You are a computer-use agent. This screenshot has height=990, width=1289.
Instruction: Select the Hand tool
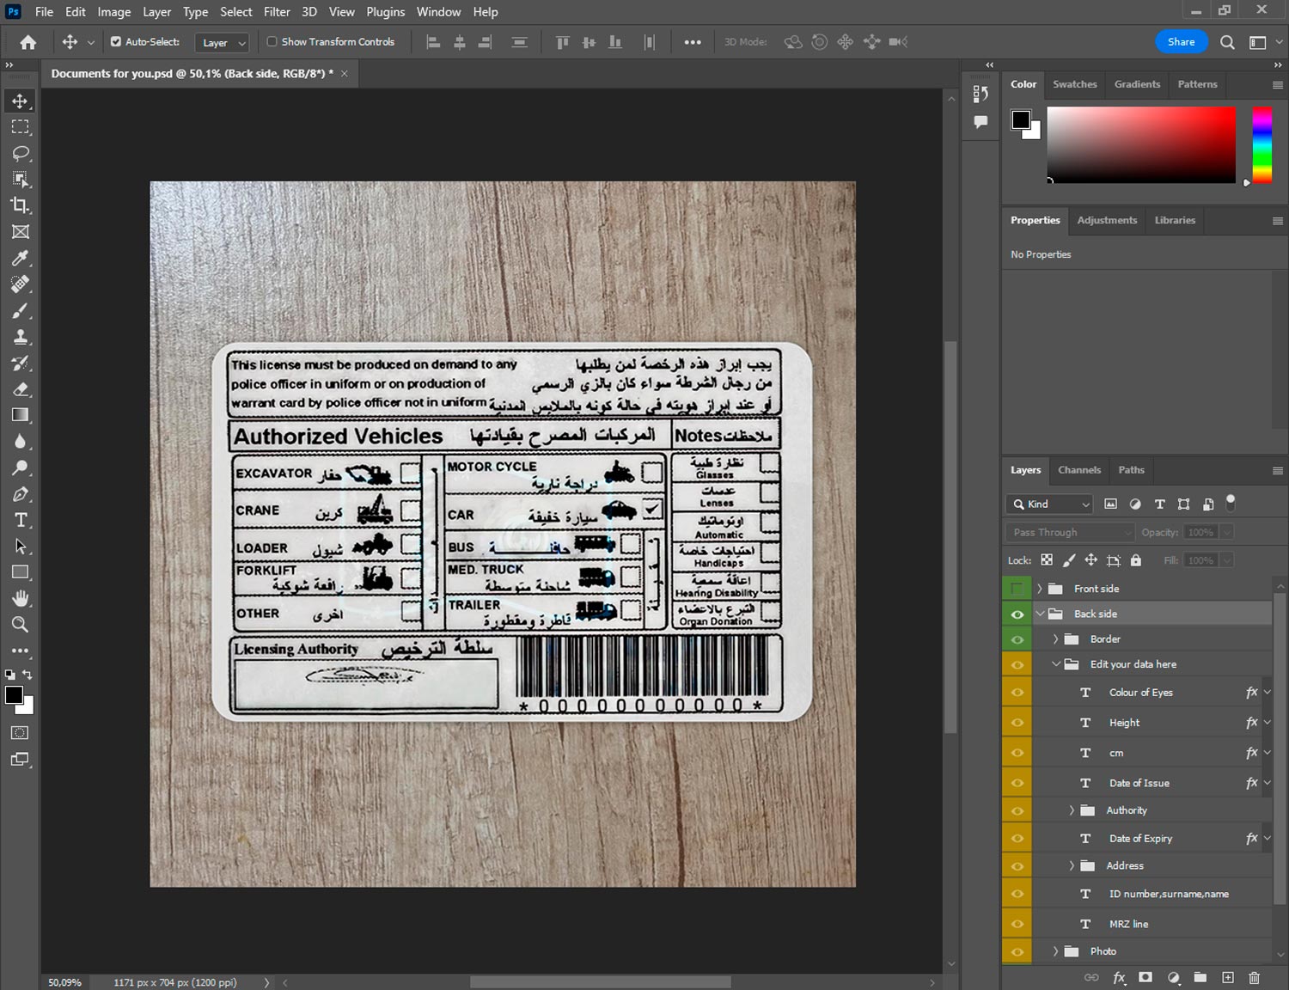point(21,598)
